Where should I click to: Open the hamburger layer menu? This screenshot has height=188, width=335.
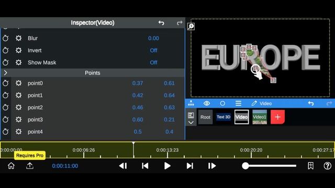(239, 103)
